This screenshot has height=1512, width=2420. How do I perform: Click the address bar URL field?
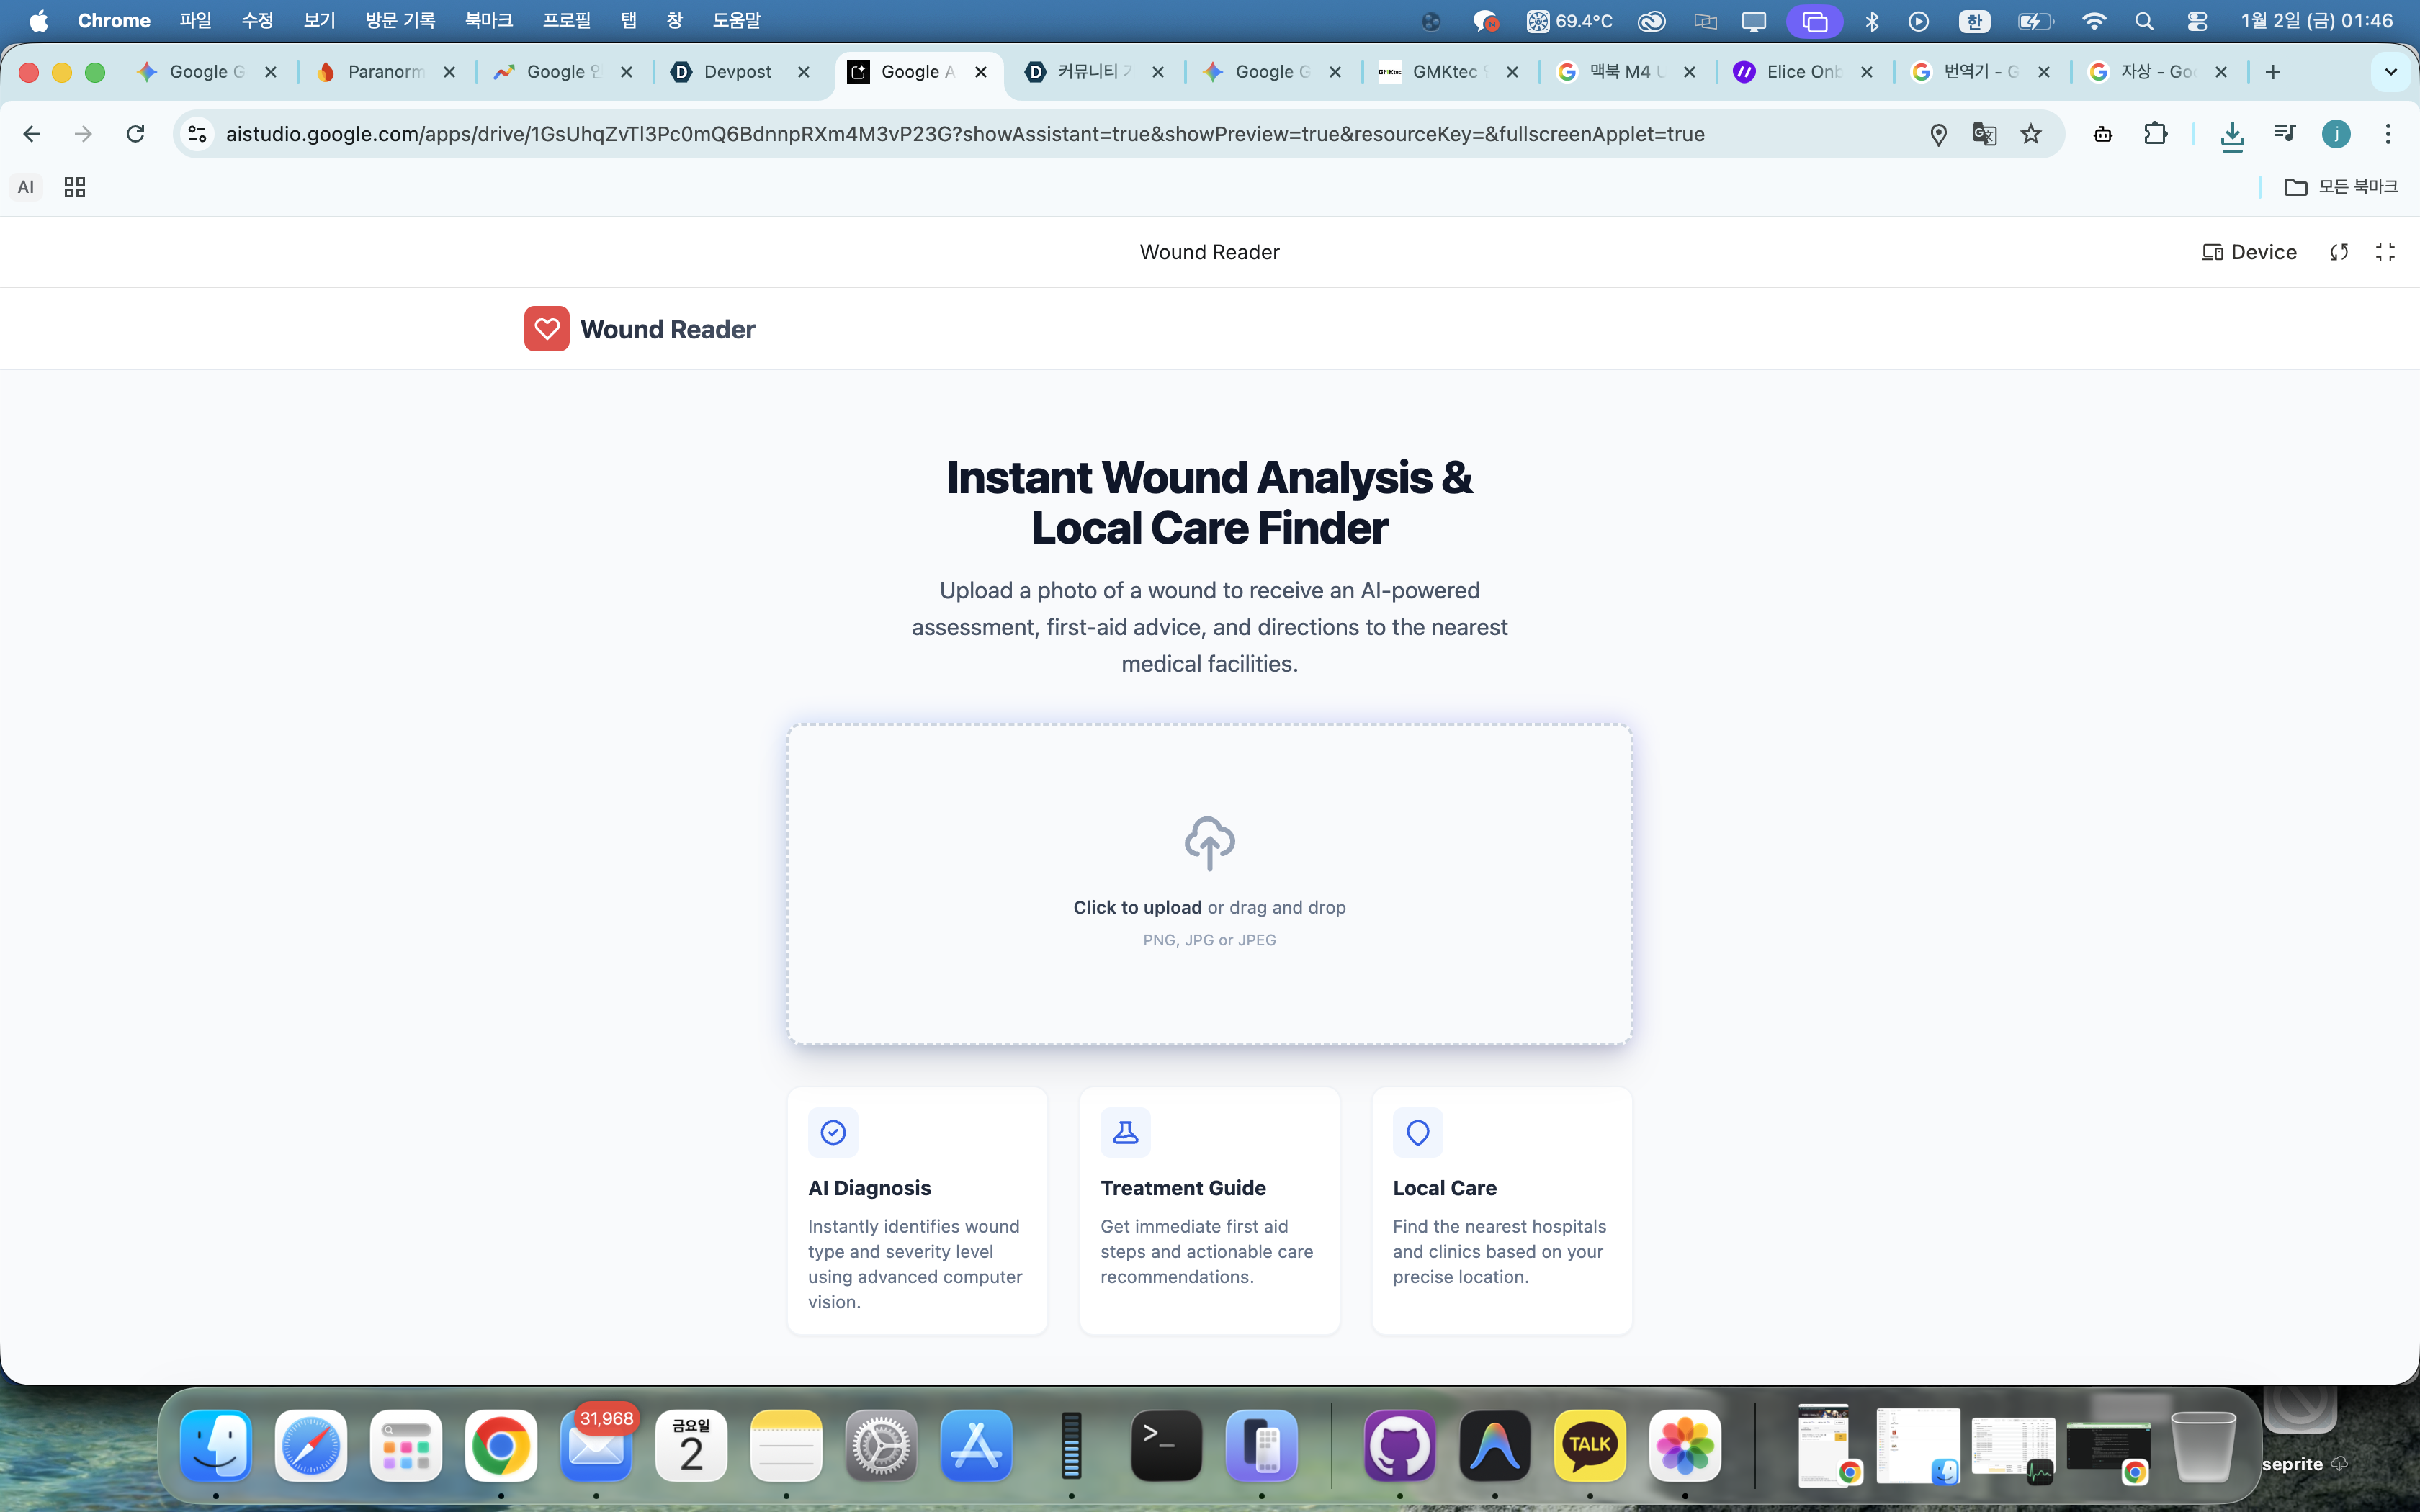[964, 134]
